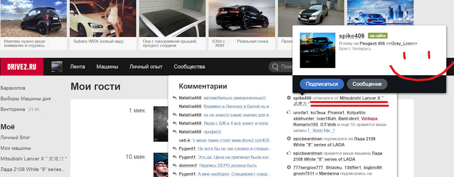Image resolution: width=454 pixels, height=177 pixels.
Task: Open the Мои машины sidebar link
Action: pos(16,148)
